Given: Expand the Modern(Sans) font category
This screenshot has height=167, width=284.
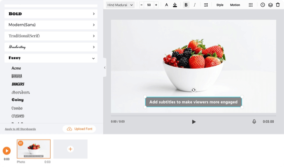Looking at the screenshot, I should (x=51, y=25).
